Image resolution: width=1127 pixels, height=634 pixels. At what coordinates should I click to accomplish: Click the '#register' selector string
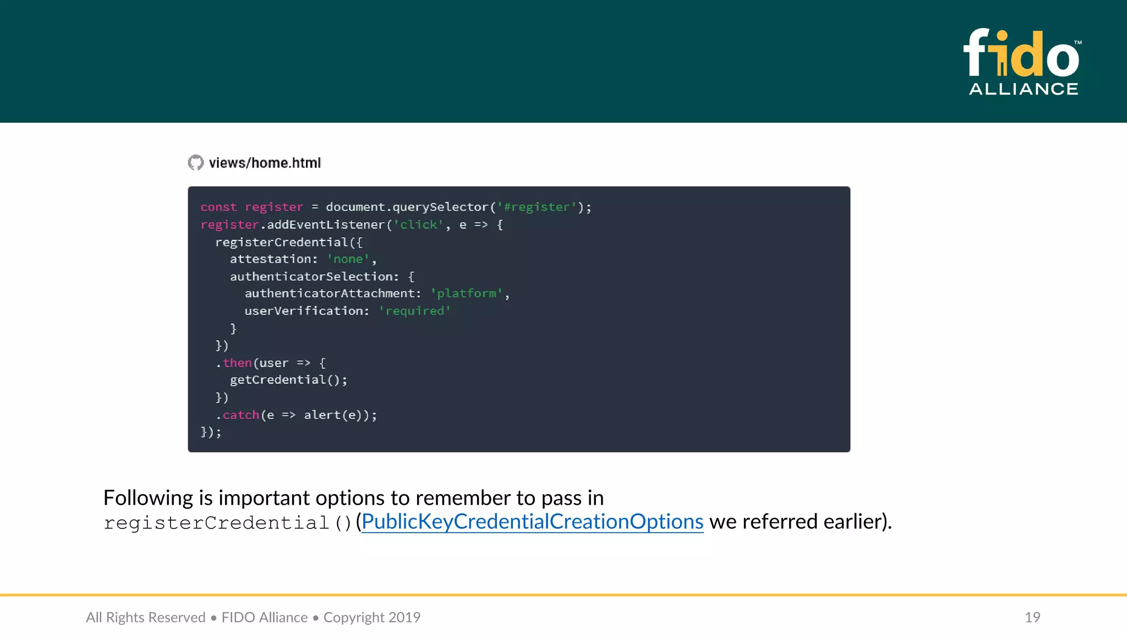click(537, 207)
